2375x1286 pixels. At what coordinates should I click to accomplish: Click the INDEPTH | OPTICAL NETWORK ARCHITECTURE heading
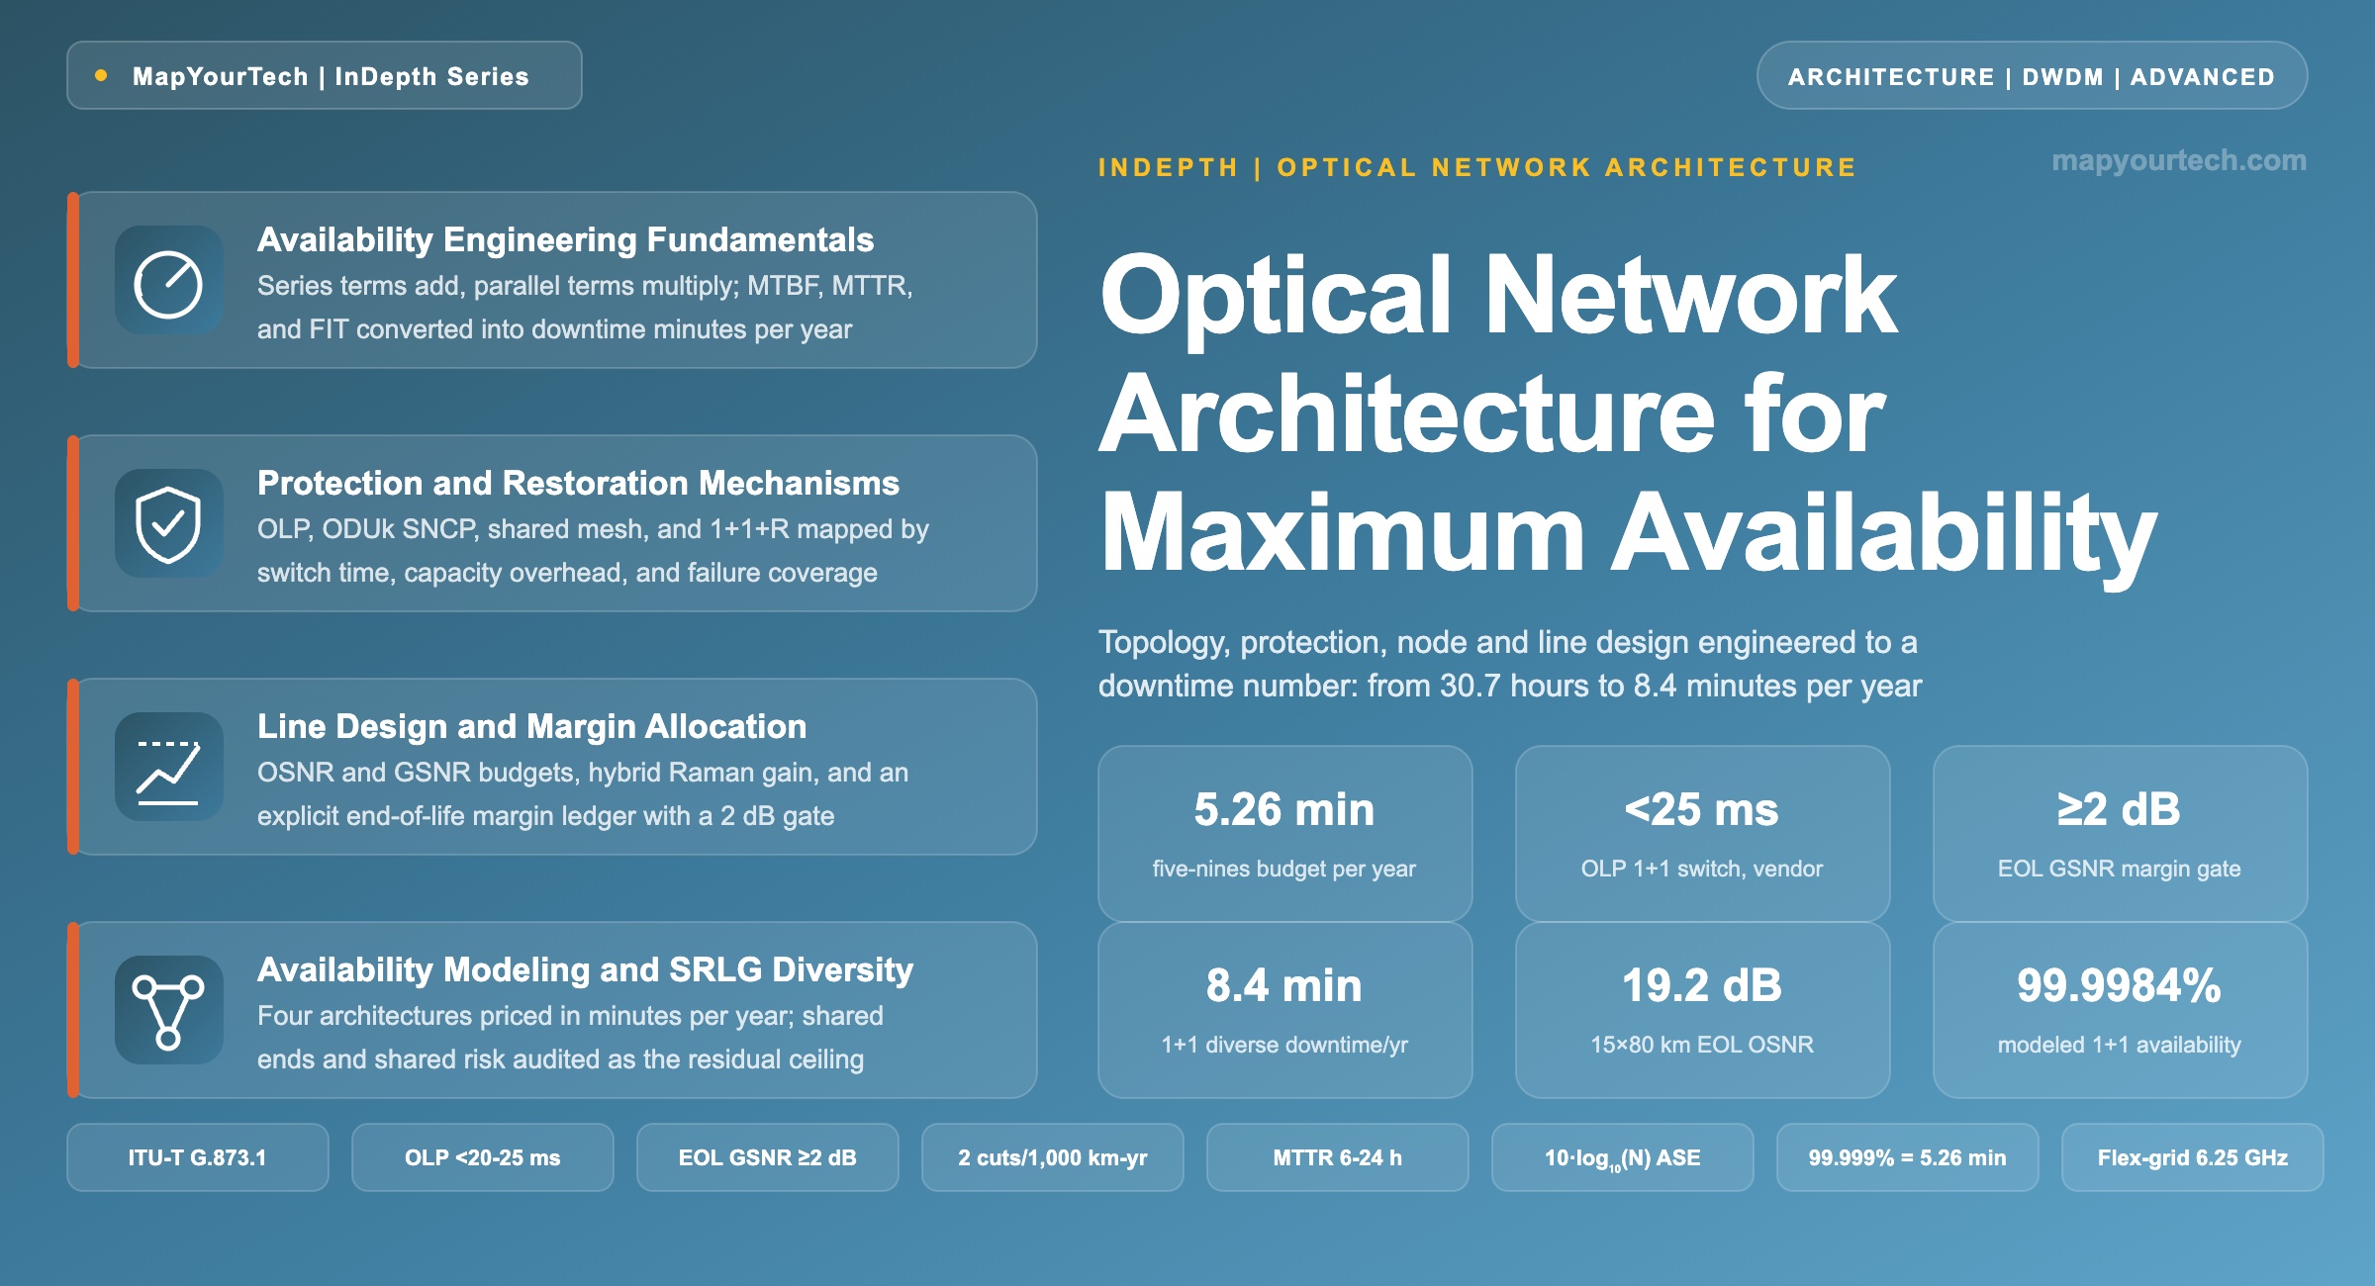1477,167
